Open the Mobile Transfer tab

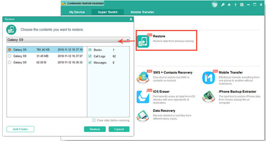click(x=142, y=12)
